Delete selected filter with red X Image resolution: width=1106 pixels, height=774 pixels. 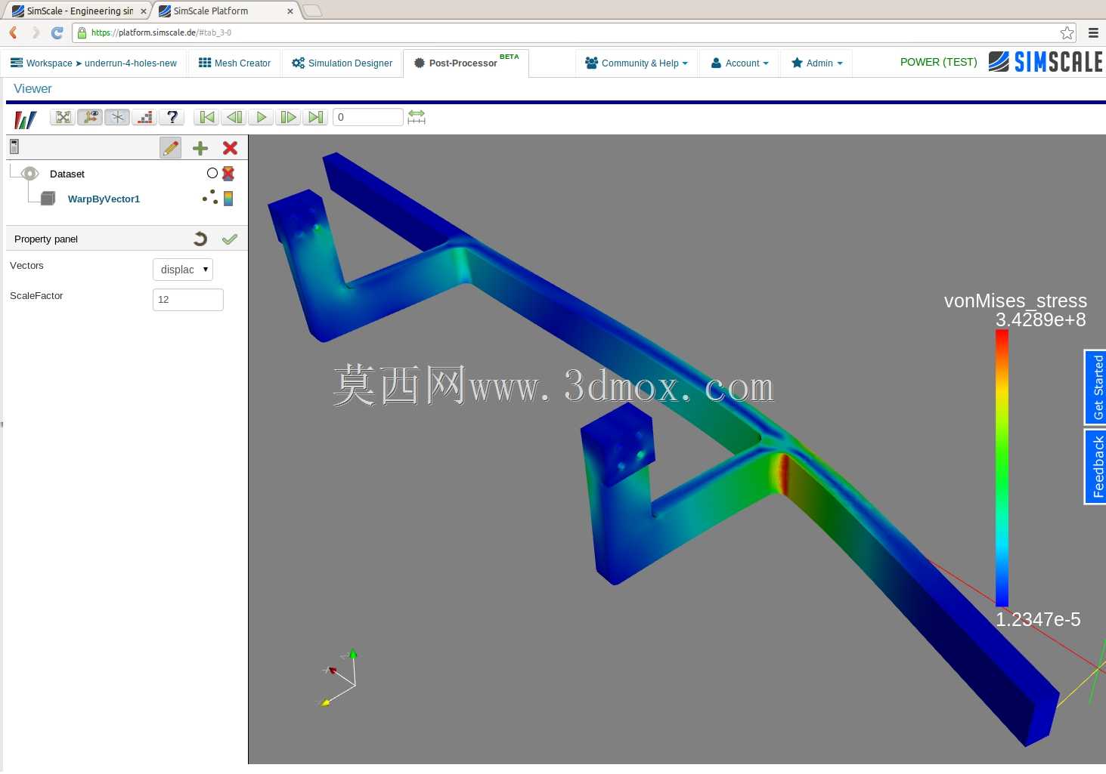click(231, 148)
